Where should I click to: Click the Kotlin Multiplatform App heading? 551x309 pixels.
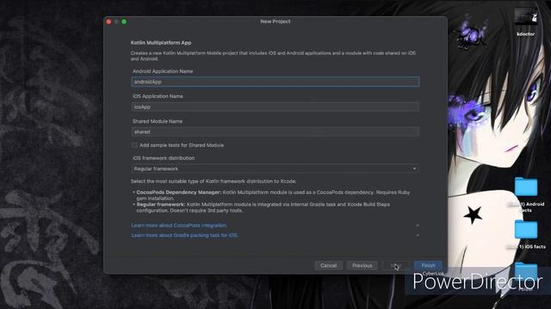[161, 43]
